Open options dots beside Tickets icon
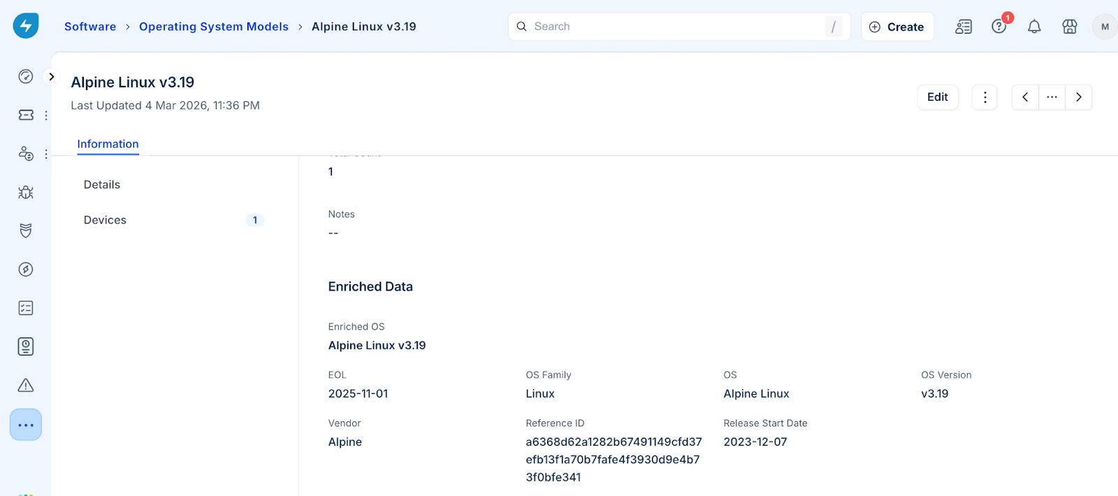The image size is (1118, 496). [46, 115]
